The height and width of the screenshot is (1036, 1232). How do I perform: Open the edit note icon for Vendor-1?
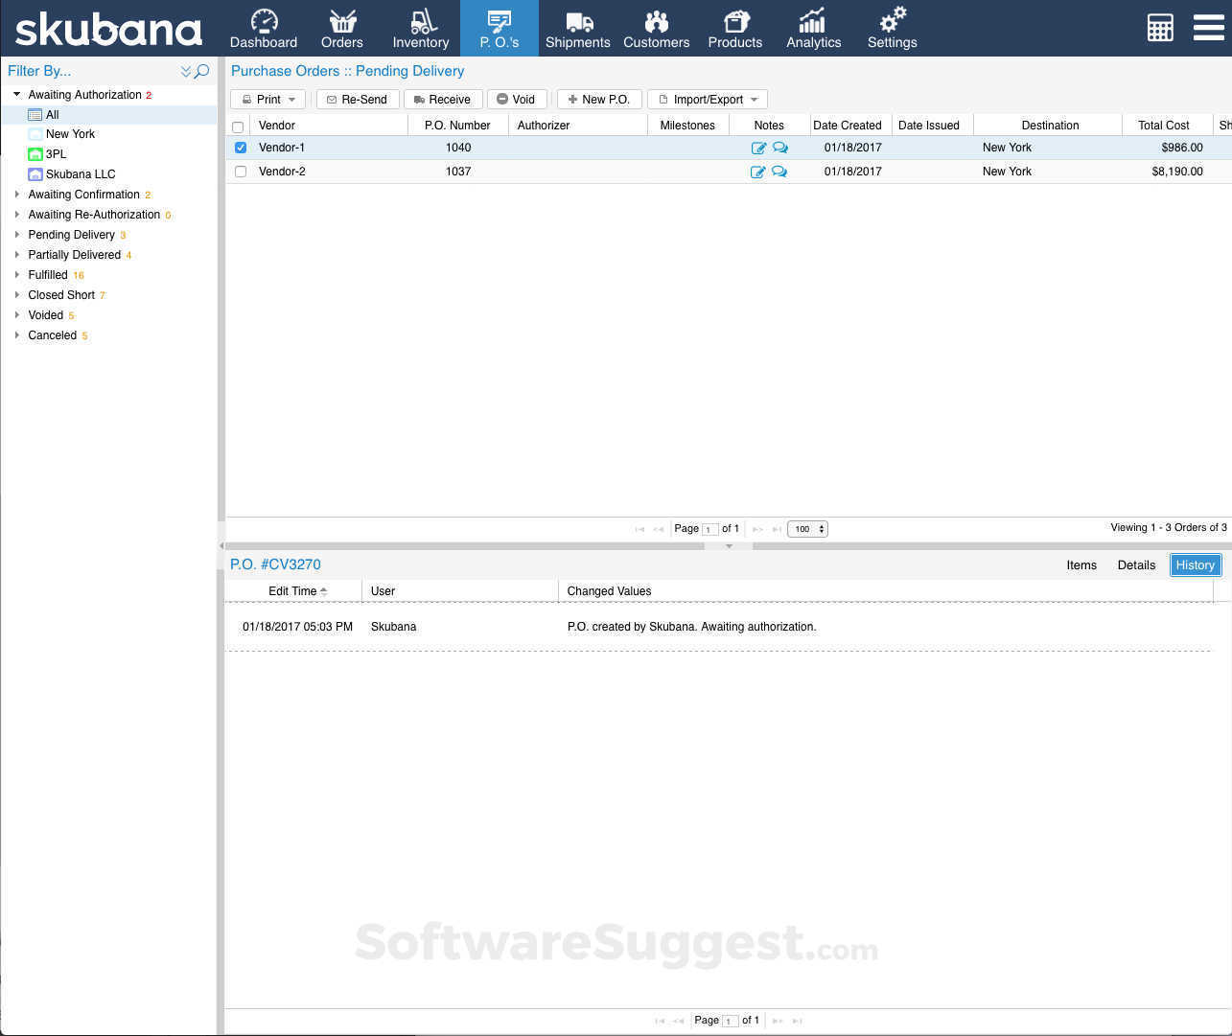(758, 147)
